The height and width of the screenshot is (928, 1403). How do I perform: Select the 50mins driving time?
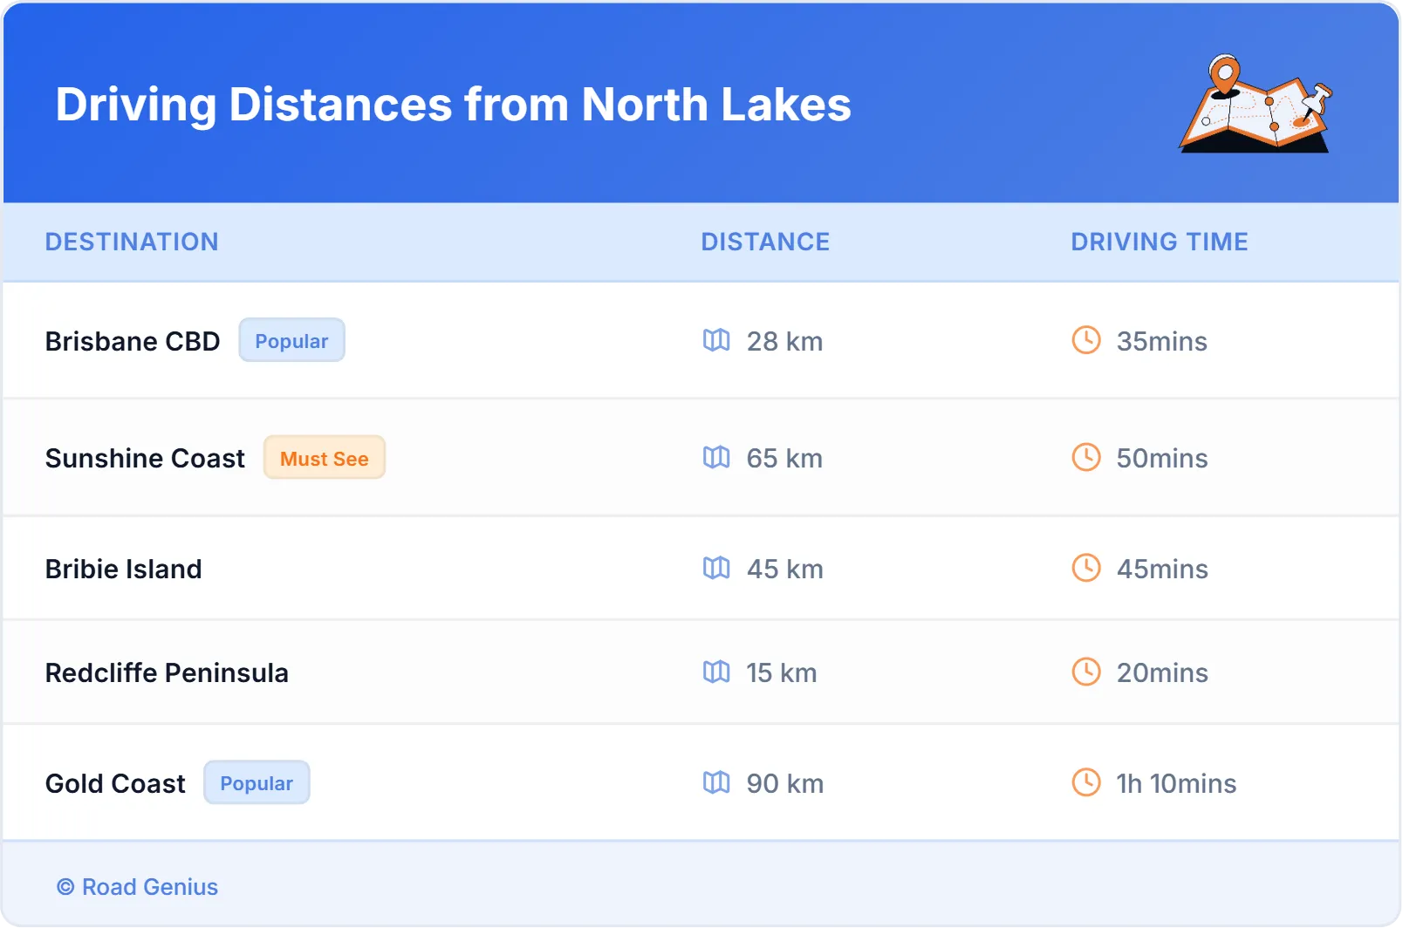click(1162, 458)
